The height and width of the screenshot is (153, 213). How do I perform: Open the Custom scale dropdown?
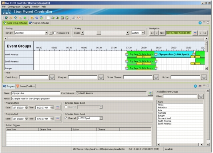(143, 33)
